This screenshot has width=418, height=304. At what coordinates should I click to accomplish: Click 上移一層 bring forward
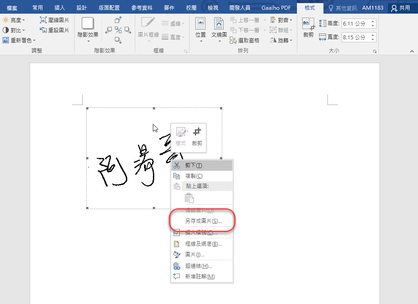(245, 20)
